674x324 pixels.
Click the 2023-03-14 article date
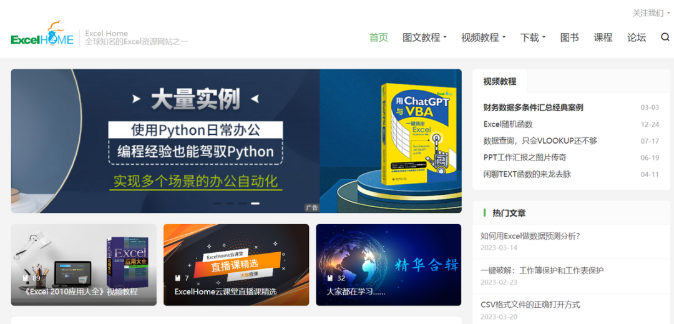pyautogui.click(x=499, y=248)
